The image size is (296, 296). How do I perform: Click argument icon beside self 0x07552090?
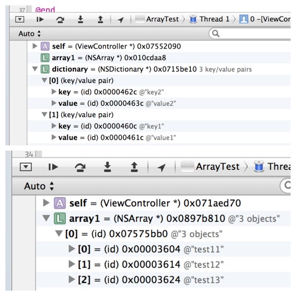pyautogui.click(x=45, y=46)
